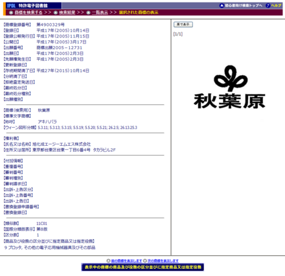Click the 表示中の商標の商品及び役務の区分 button

[142, 267]
